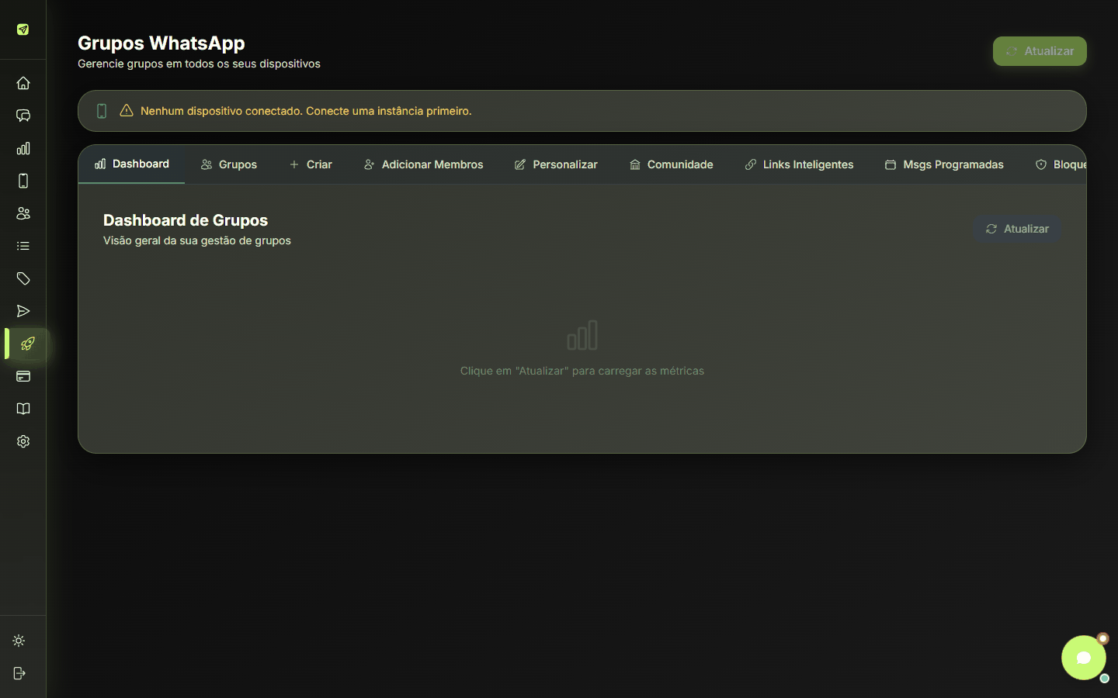Open the settings gear sidebar icon
This screenshot has height=698, width=1118.
[x=23, y=441]
